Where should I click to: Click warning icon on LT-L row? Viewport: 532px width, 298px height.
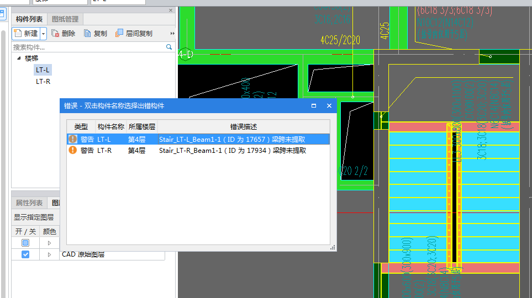pyautogui.click(x=72, y=139)
